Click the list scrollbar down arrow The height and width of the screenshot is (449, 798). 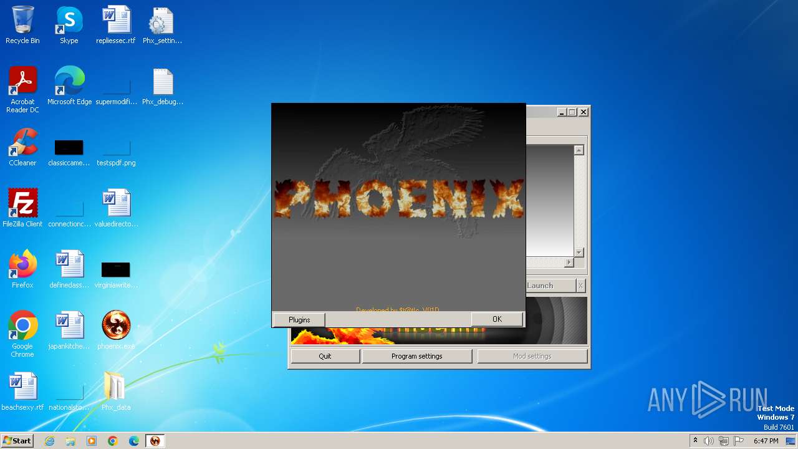point(579,253)
